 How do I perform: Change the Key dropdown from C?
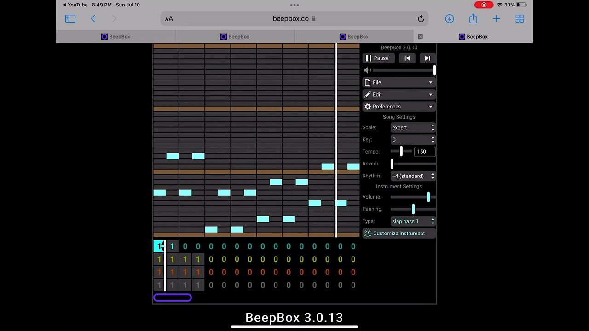[x=413, y=139]
